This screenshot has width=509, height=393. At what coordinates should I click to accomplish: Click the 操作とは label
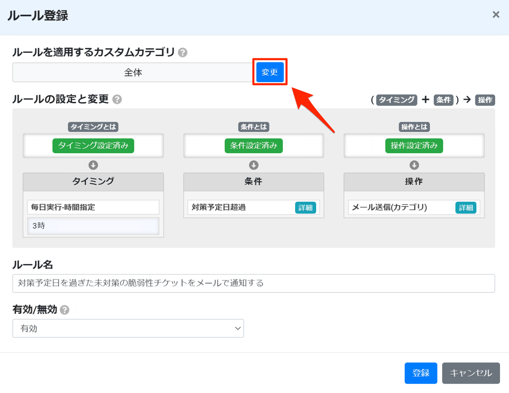(x=414, y=127)
